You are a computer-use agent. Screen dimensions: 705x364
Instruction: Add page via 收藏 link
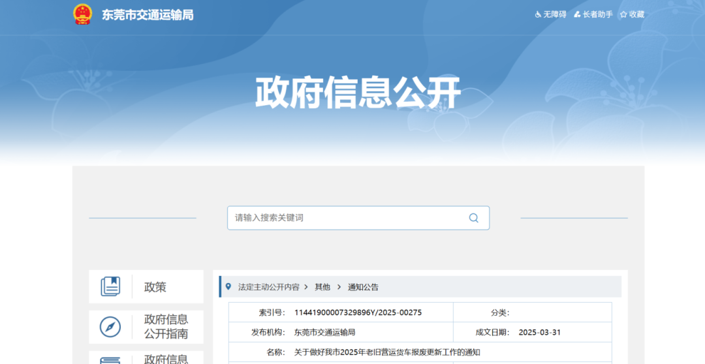[636, 14]
